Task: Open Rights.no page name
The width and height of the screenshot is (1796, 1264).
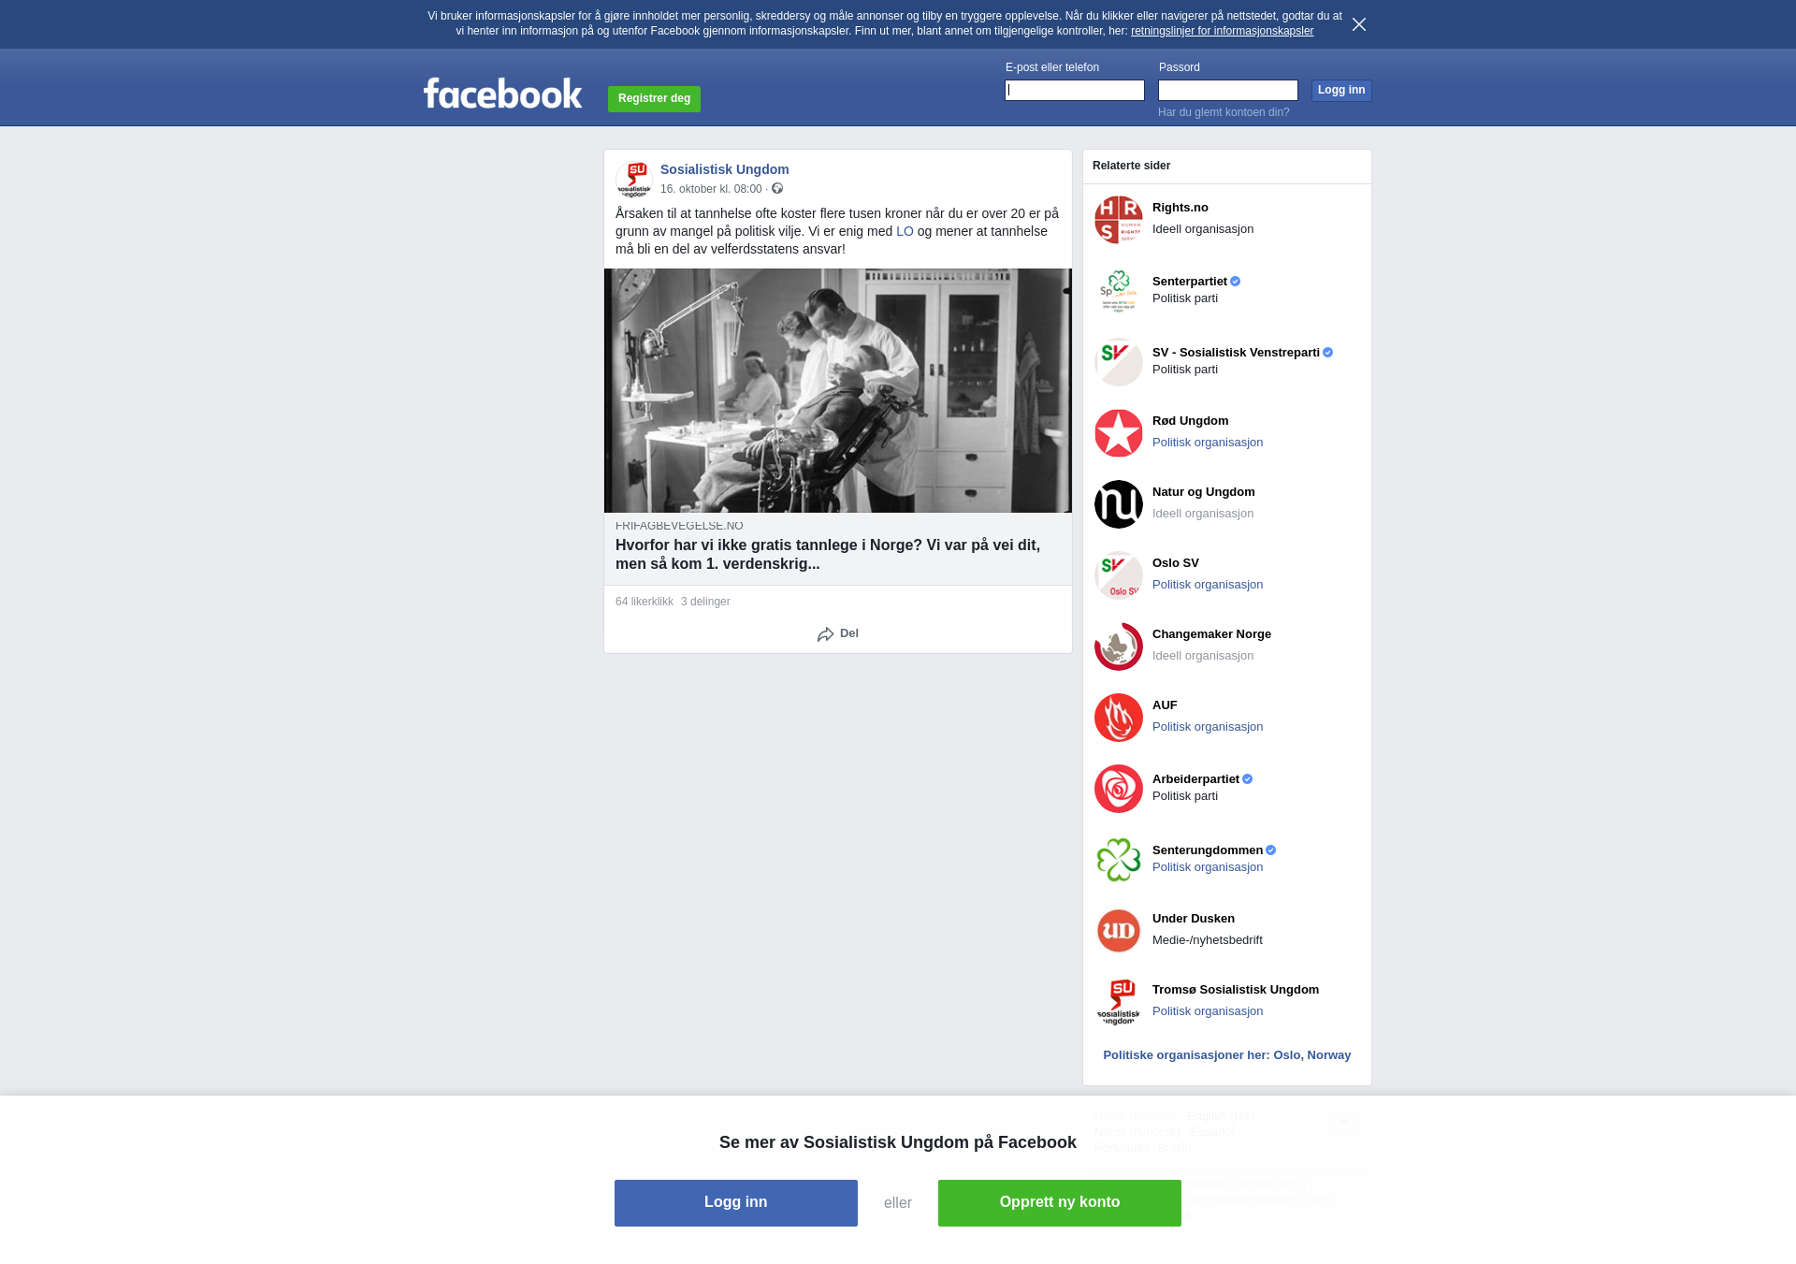Action: point(1180,208)
